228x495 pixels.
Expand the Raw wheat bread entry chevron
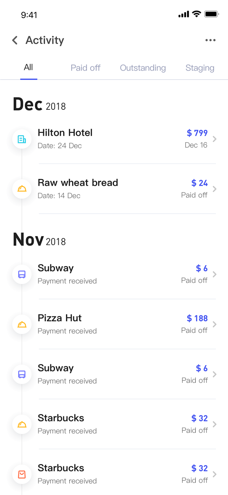pyautogui.click(x=215, y=189)
